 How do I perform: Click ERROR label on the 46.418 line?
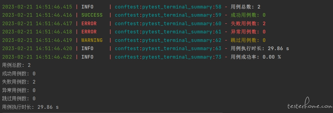(x=89, y=32)
